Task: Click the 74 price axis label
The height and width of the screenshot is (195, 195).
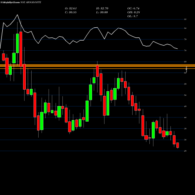Action: point(185,51)
